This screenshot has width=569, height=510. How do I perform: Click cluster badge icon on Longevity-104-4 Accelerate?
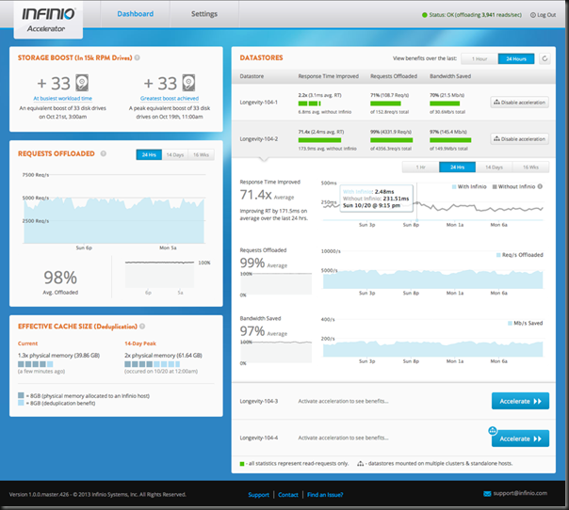(493, 431)
